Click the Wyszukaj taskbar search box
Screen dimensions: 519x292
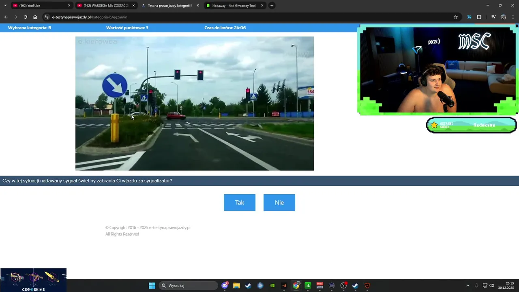(x=188, y=286)
